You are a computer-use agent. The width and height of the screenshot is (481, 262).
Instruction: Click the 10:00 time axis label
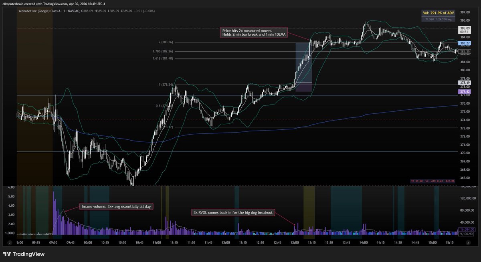click(x=88, y=243)
